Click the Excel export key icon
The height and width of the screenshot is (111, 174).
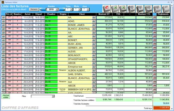click(x=115, y=8)
